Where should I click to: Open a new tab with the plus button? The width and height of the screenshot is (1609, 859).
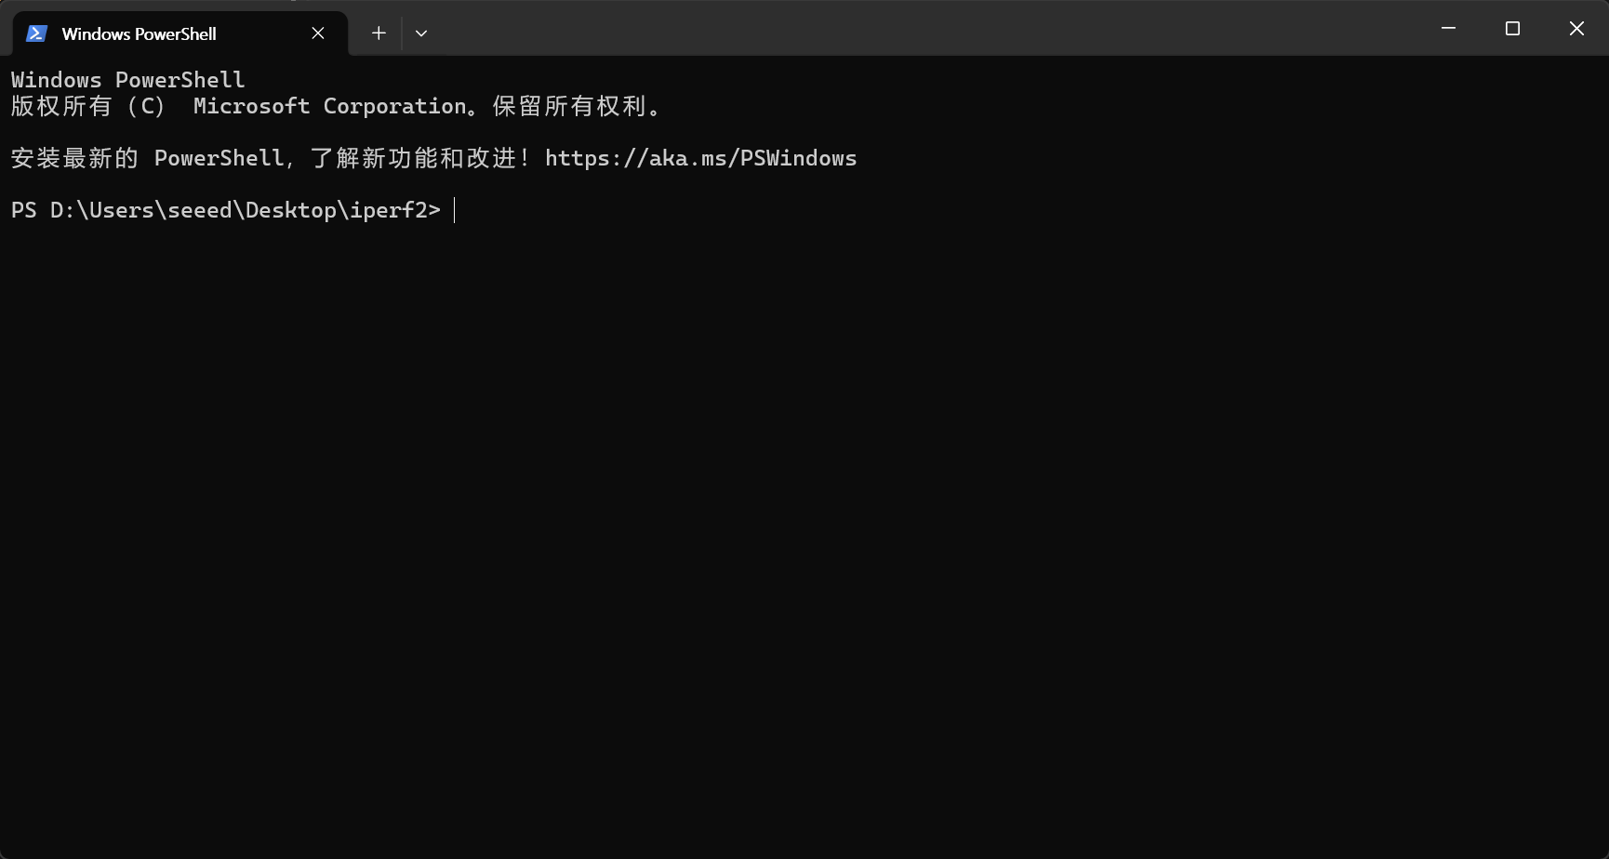[379, 33]
